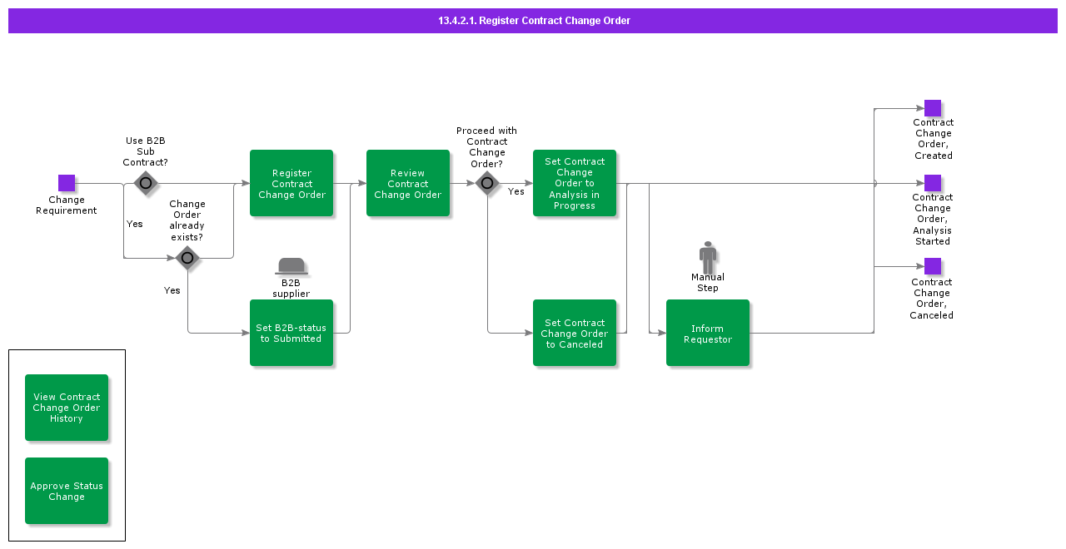Select the 'Change Order already exists?' gateway
The height and width of the screenshot is (549, 1066).
point(187,258)
